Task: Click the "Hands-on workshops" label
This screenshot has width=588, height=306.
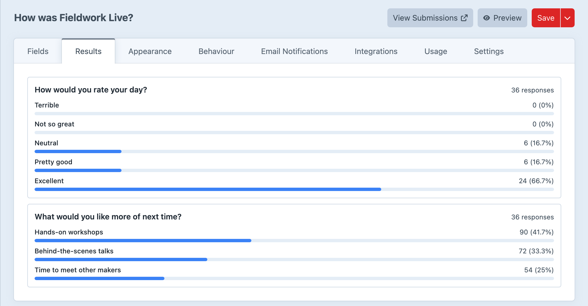Action: (x=69, y=232)
